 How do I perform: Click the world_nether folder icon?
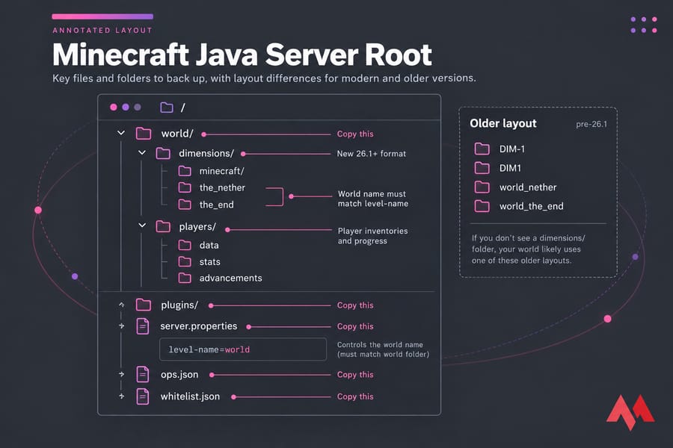click(482, 187)
